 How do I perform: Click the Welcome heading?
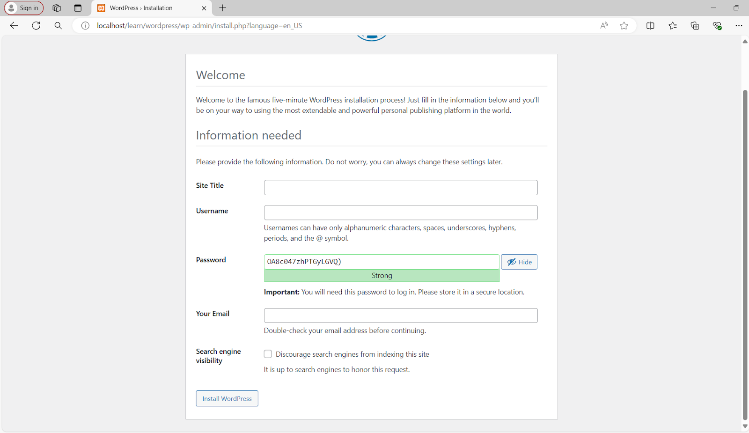point(220,75)
